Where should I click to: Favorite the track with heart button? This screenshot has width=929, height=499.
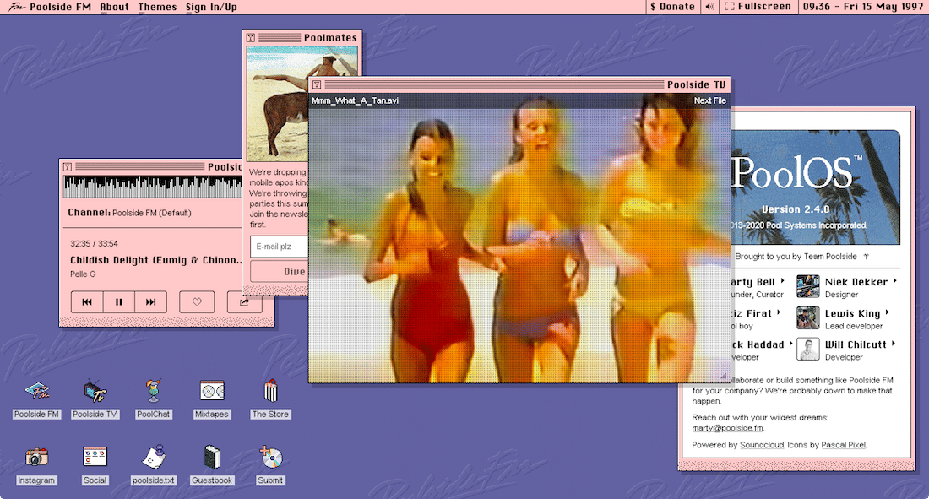click(197, 301)
